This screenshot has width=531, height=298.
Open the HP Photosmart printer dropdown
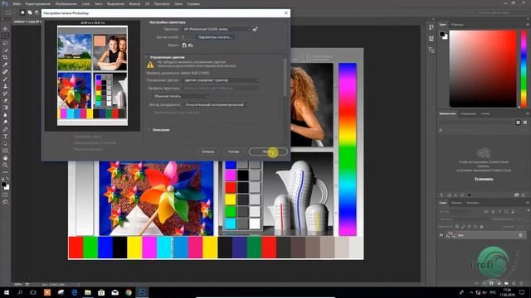click(216, 30)
